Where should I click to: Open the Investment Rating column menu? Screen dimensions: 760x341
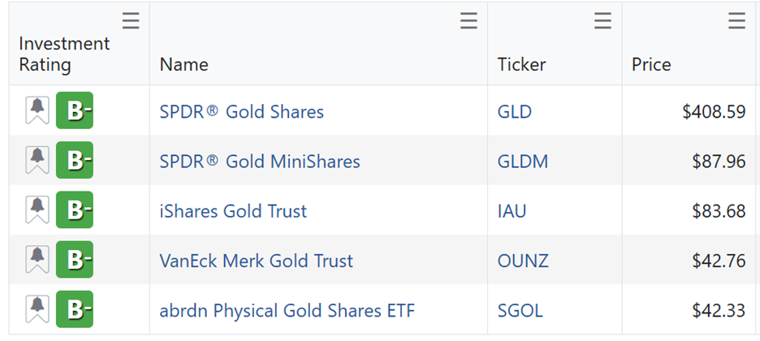click(x=131, y=21)
